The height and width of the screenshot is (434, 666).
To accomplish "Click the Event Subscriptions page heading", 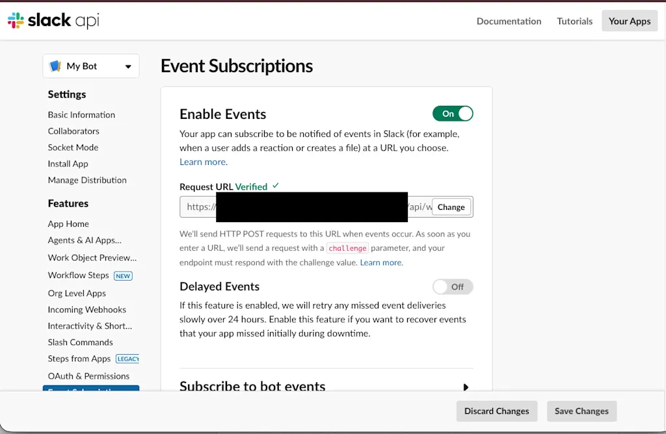I will pos(237,66).
